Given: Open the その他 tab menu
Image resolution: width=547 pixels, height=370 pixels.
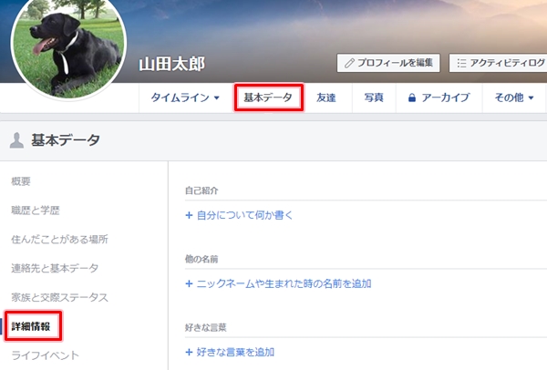Looking at the screenshot, I should (514, 98).
